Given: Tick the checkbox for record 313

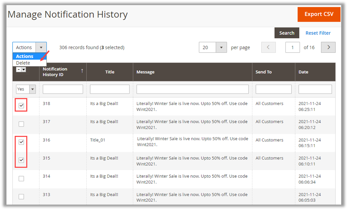Looking at the screenshot, I should [x=21, y=197].
